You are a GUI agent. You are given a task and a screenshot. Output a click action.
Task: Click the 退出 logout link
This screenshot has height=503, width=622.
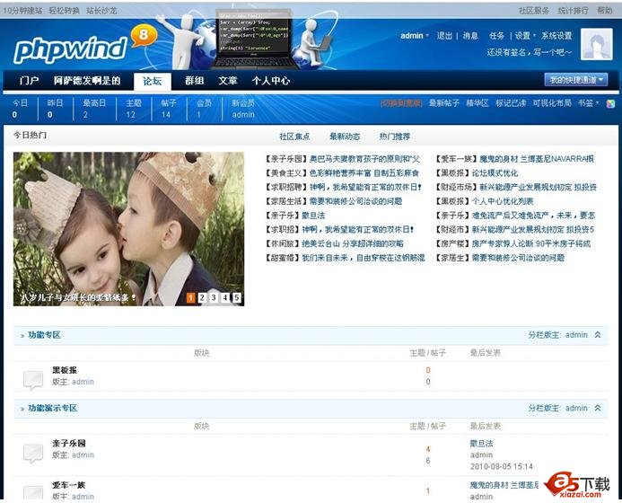pos(444,36)
